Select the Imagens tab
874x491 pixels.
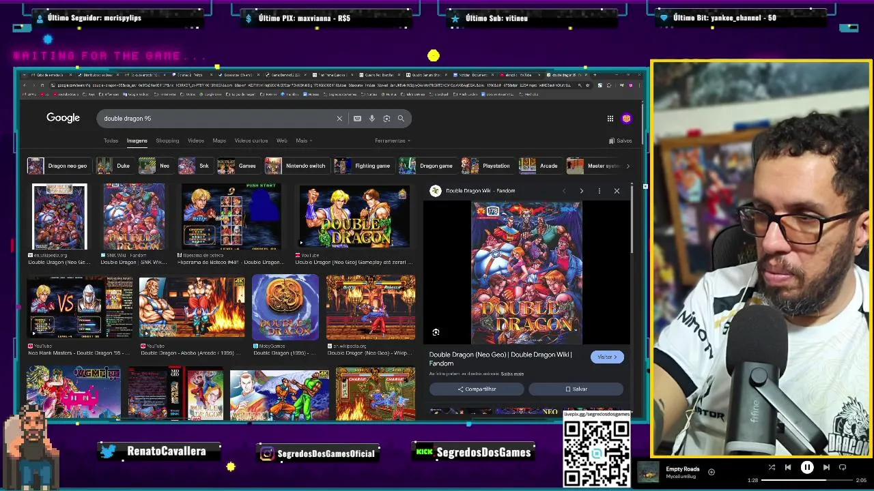(137, 140)
